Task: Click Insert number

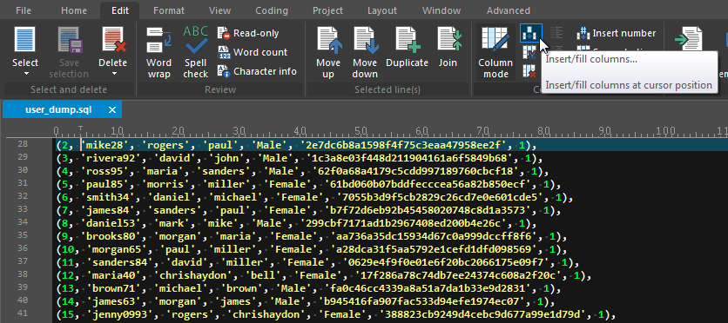Action: click(x=617, y=33)
